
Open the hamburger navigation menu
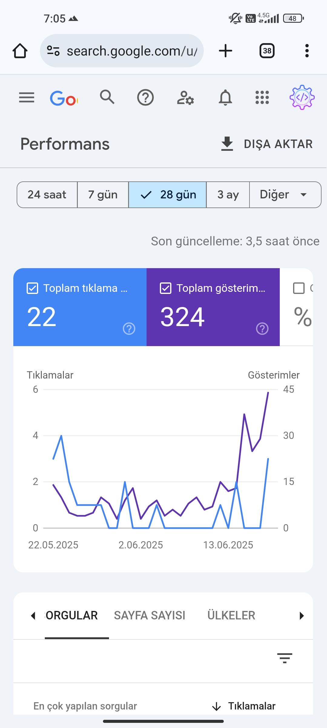tap(27, 98)
